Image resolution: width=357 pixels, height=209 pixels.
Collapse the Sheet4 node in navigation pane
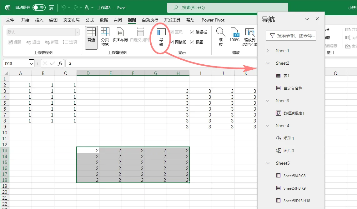tap(268, 126)
